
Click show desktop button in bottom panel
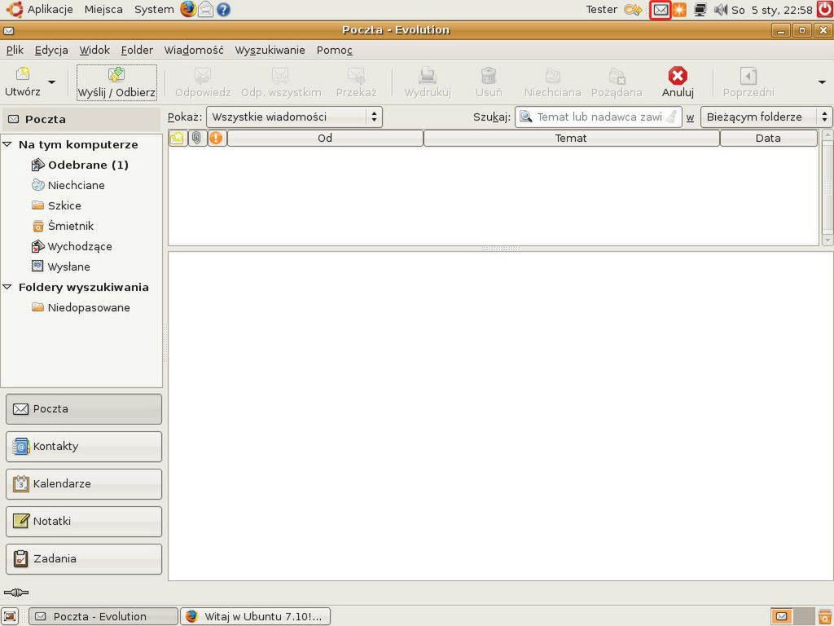click(10, 616)
